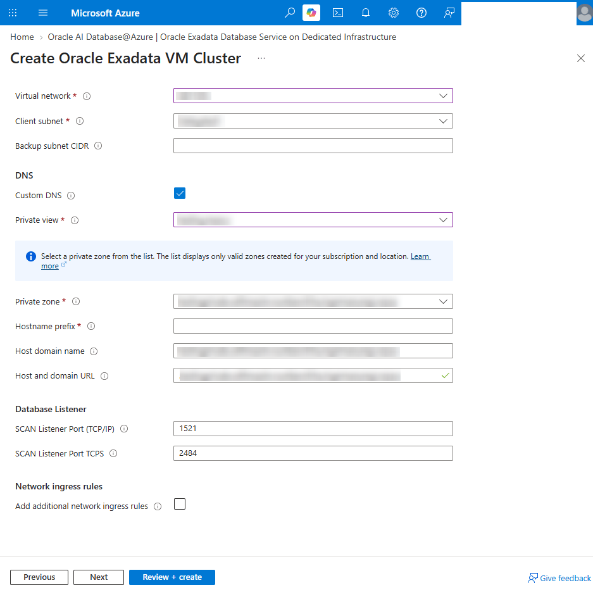Click the Host and domain URL field

313,376
